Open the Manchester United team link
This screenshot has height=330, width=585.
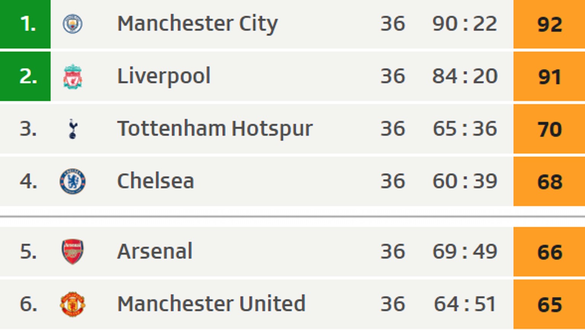click(x=211, y=304)
